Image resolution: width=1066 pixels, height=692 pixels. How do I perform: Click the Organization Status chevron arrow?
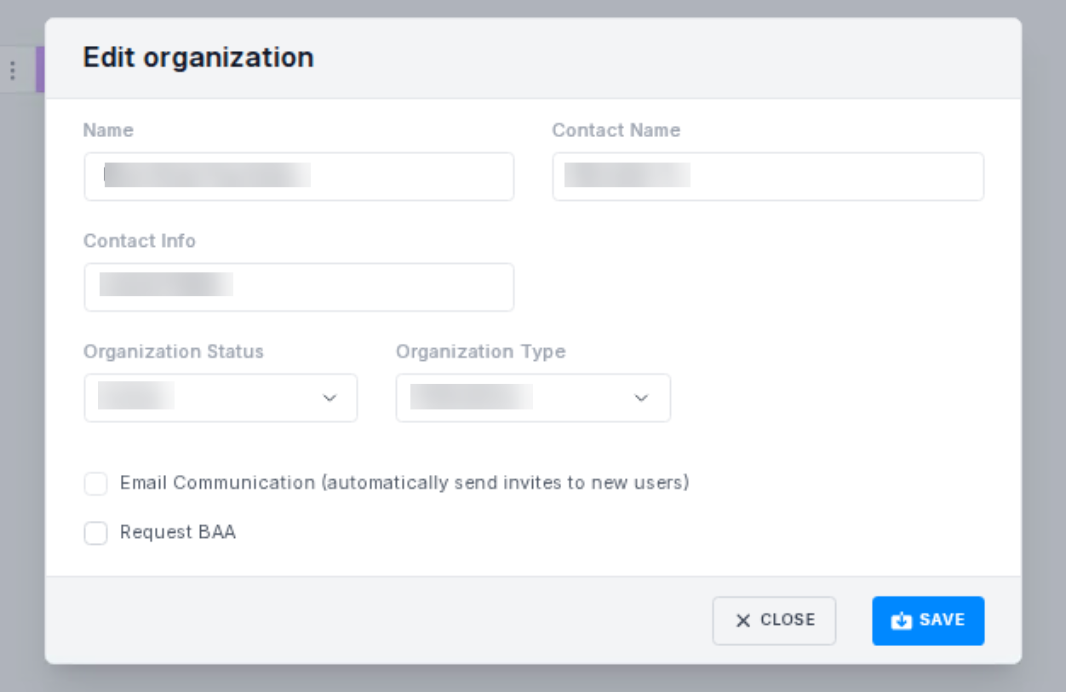point(330,398)
